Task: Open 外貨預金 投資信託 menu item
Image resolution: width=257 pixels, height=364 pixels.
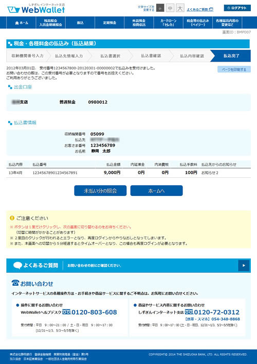Action: coord(139,23)
